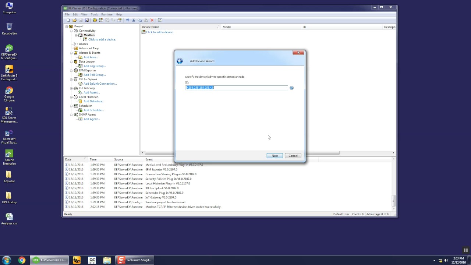Open the Computer desktop icon

pyautogui.click(x=9, y=8)
